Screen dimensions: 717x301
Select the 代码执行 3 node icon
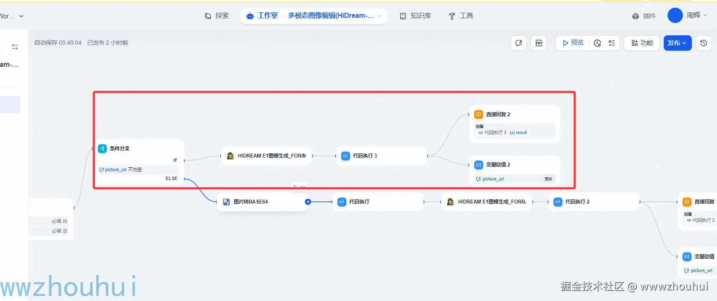pos(346,156)
